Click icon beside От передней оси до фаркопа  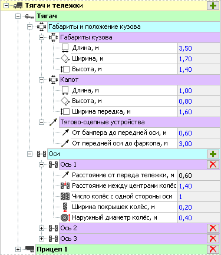click(65, 143)
